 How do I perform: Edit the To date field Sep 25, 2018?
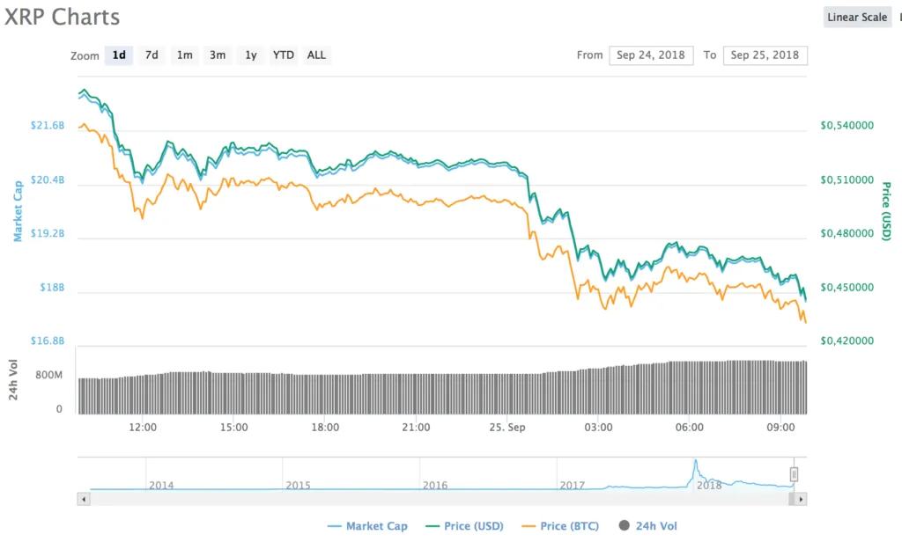click(x=765, y=55)
